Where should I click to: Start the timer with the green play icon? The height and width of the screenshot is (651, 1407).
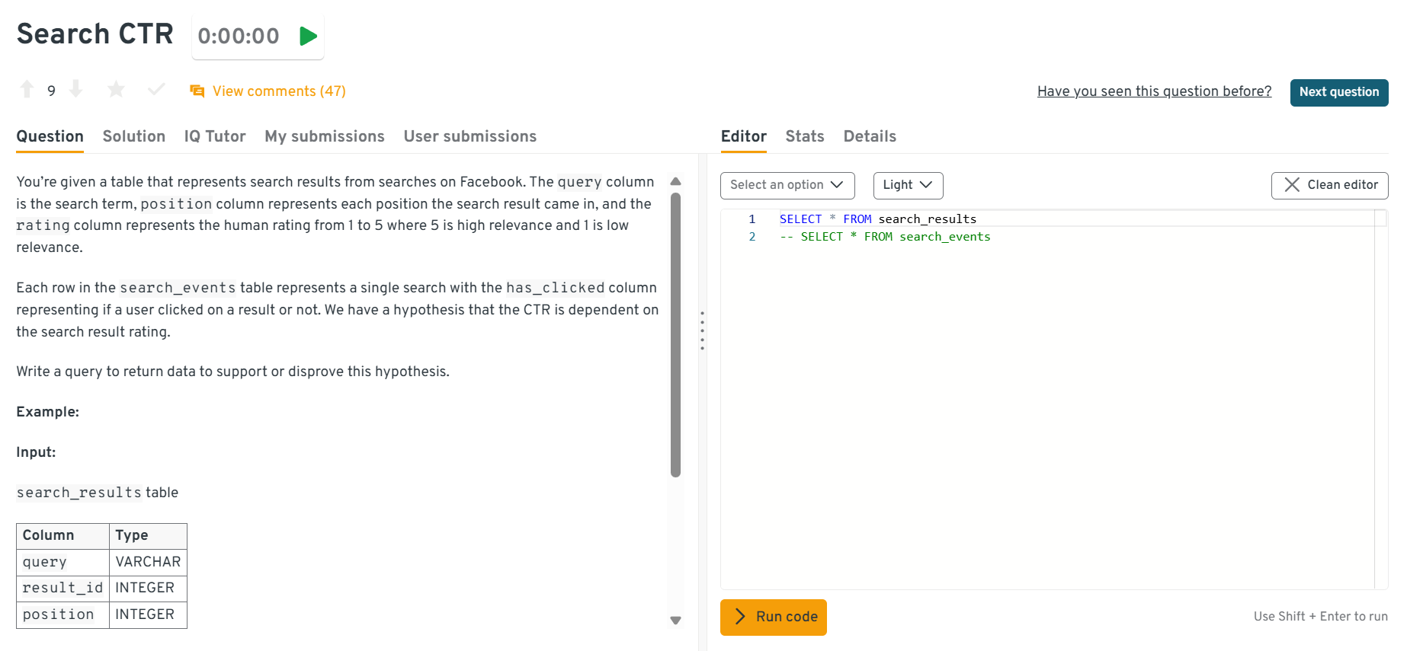tap(308, 36)
